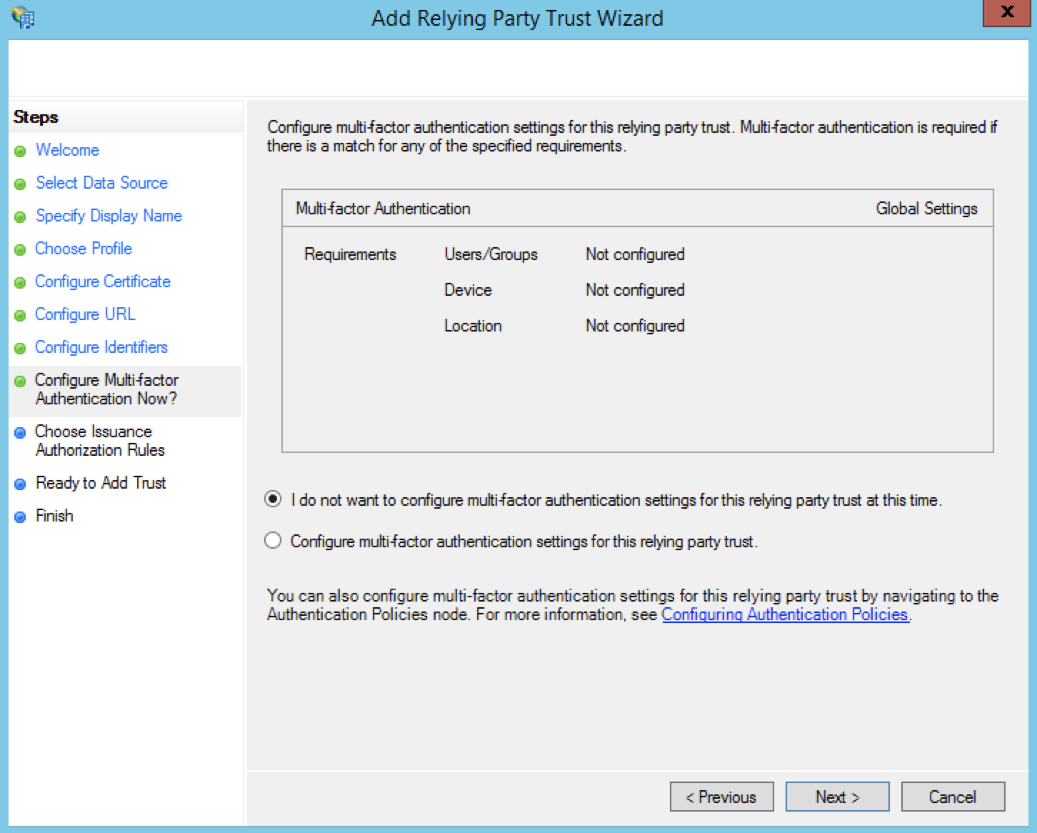
Task: Click the green icon next to Configure Certificate
Action: 20,282
